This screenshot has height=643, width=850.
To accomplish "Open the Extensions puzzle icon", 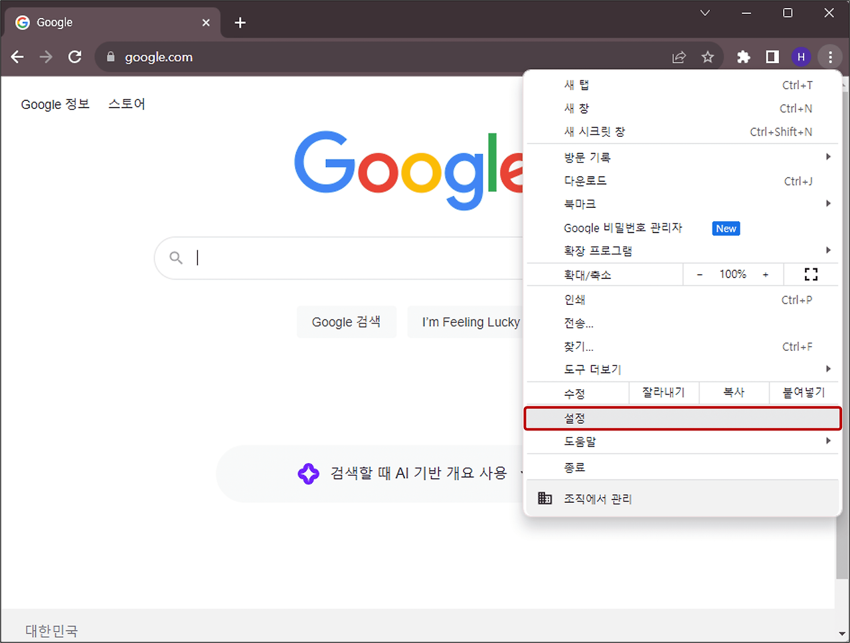I will [744, 57].
